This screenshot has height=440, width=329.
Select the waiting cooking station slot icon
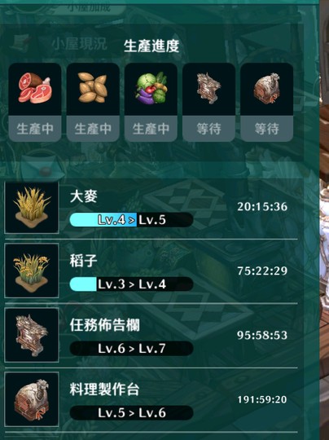pos(267,90)
